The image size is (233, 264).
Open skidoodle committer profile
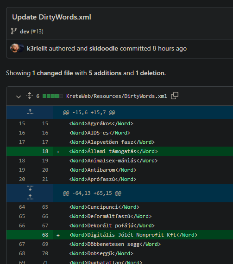pyautogui.click(x=104, y=49)
